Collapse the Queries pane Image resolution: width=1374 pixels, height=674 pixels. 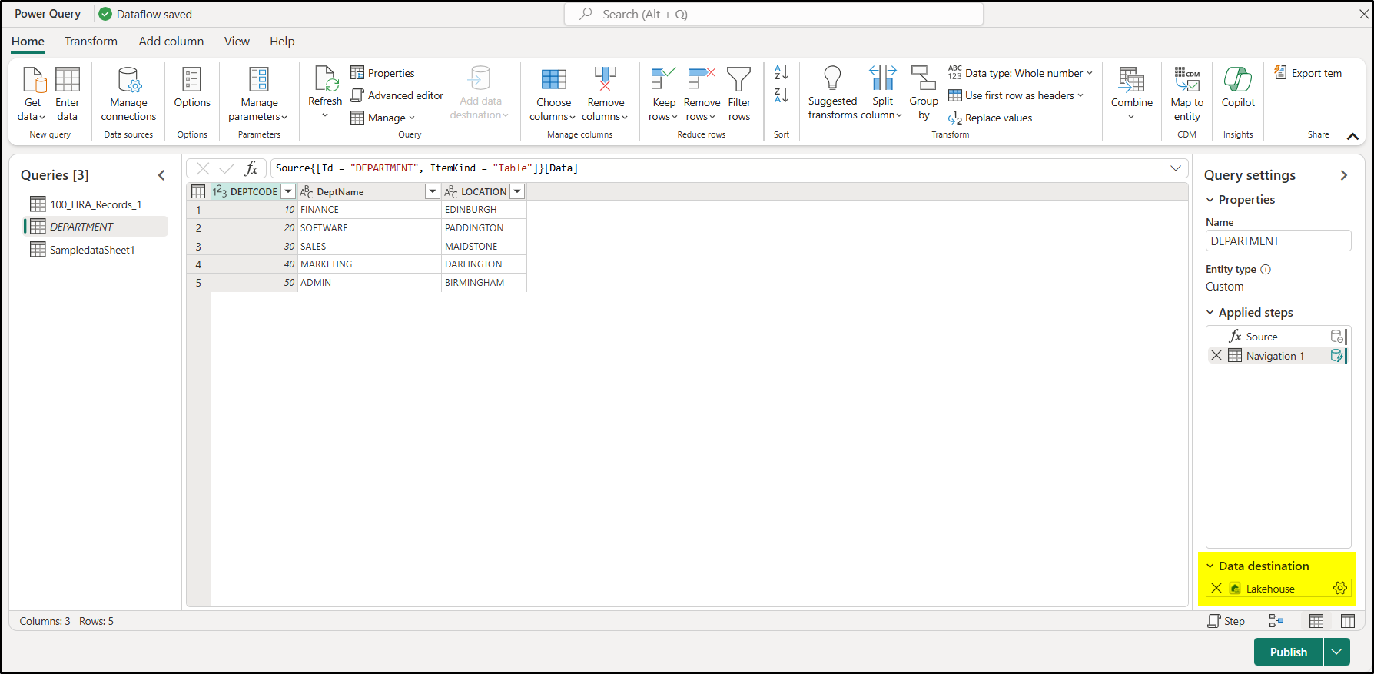[161, 175]
